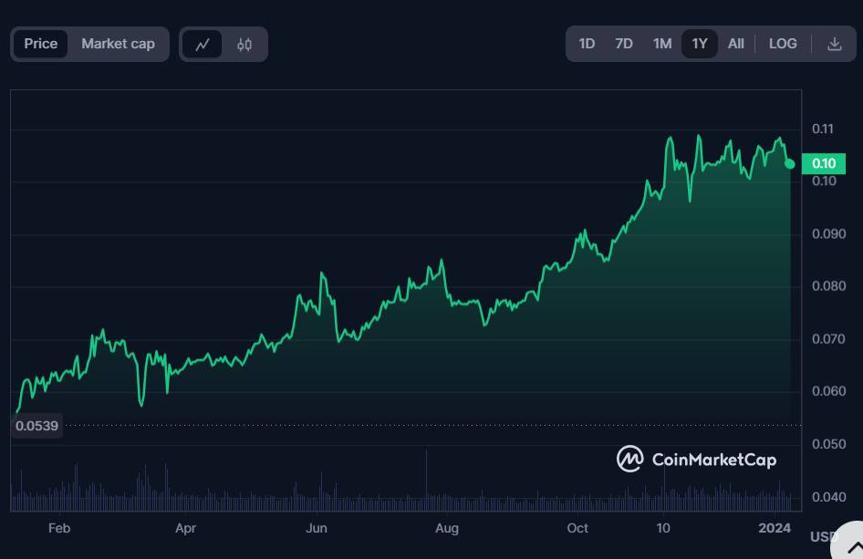Switch to candlestick chart view
The image size is (863, 559).
pos(243,43)
